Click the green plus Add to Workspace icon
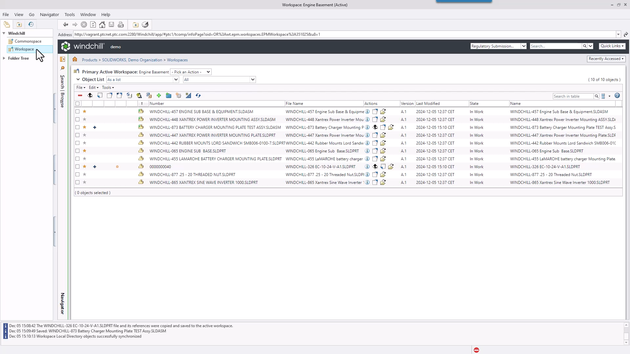This screenshot has width=630, height=354. coord(159,96)
